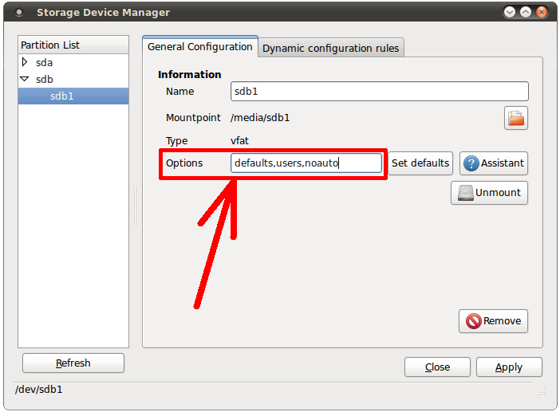The image size is (560, 412).
Task: Open the Dynamic configuration rules tab
Action: click(331, 48)
